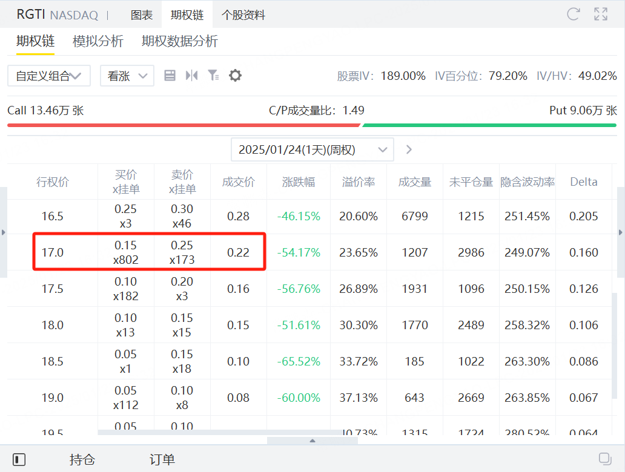
Task: Expand the left side collapse arrow
Action: coord(3,232)
